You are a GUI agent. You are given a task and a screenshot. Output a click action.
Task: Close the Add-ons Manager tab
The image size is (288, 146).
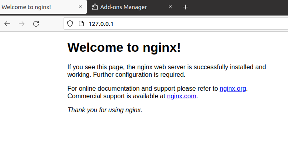tap(170, 7)
